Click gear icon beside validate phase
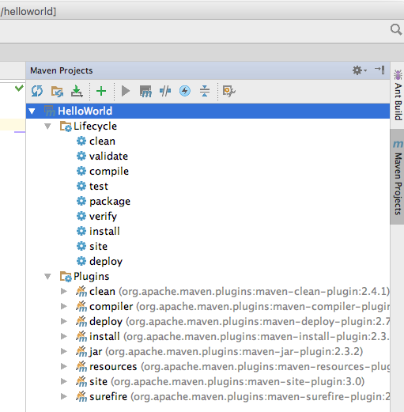The image size is (404, 412). coord(81,156)
